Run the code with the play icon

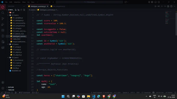point(155,6)
